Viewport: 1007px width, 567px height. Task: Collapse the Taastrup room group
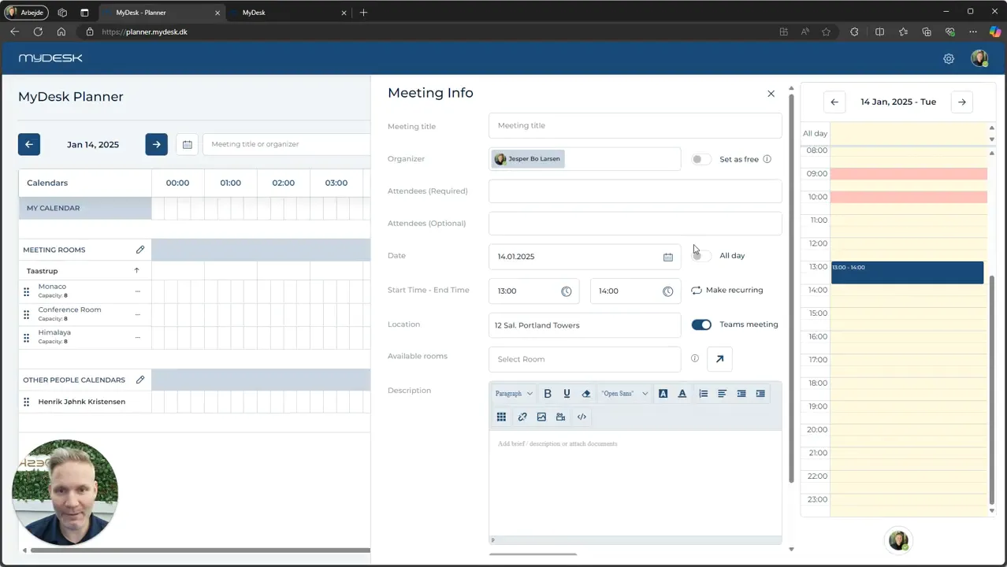[x=136, y=271]
